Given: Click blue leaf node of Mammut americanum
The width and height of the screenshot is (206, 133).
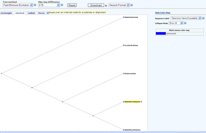Looking at the screenshot, I should pos(124,17).
